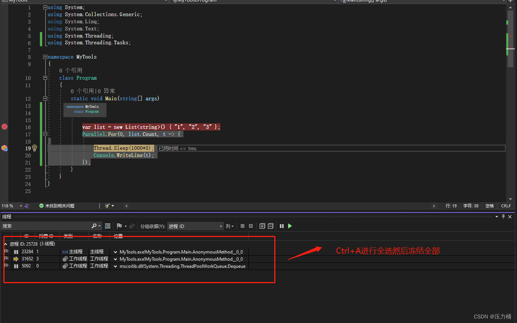
Task: Sort by the 位置 column header
Action: click(x=179, y=236)
